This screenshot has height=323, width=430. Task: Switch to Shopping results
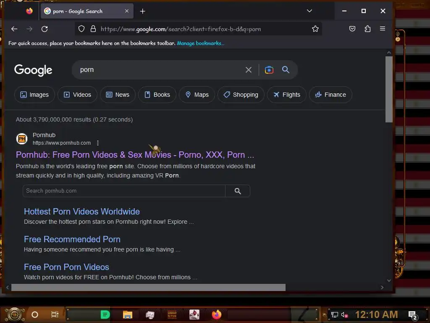pos(241,95)
